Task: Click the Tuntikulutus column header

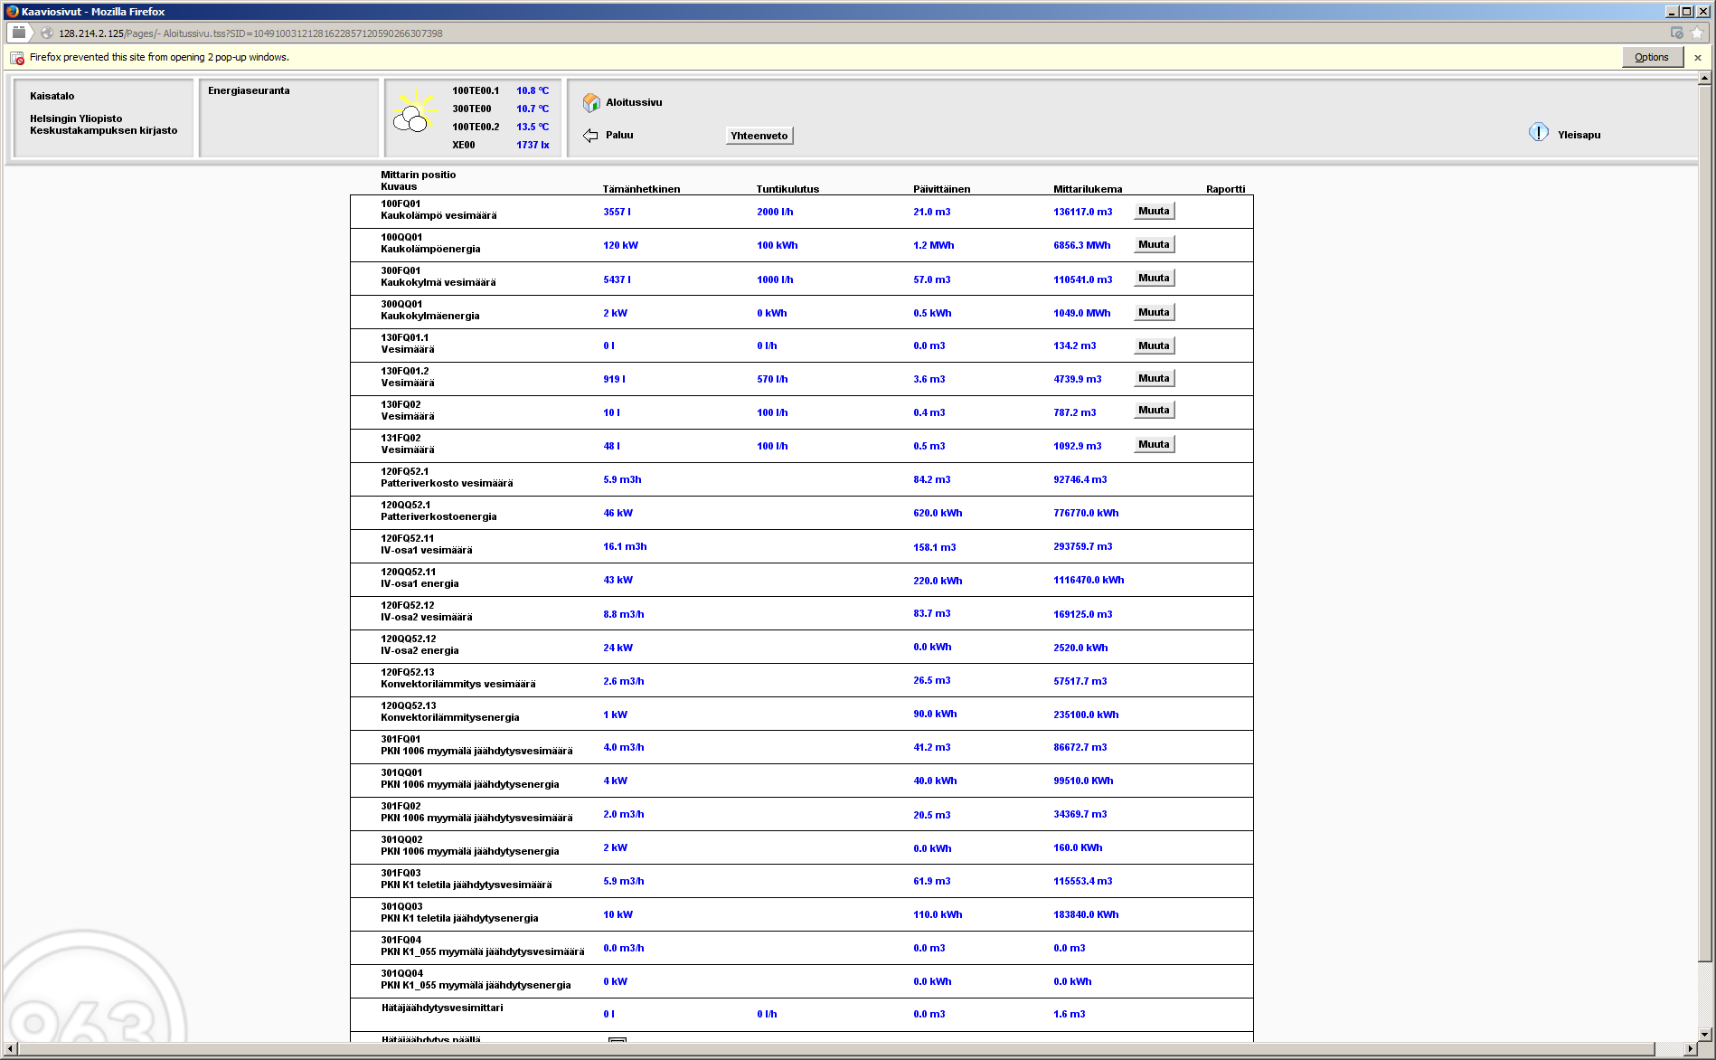Action: 787,189
